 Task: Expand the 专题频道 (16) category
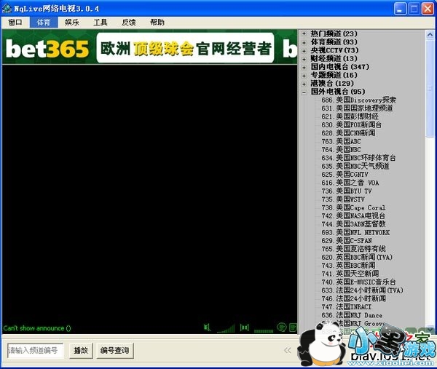(304, 75)
